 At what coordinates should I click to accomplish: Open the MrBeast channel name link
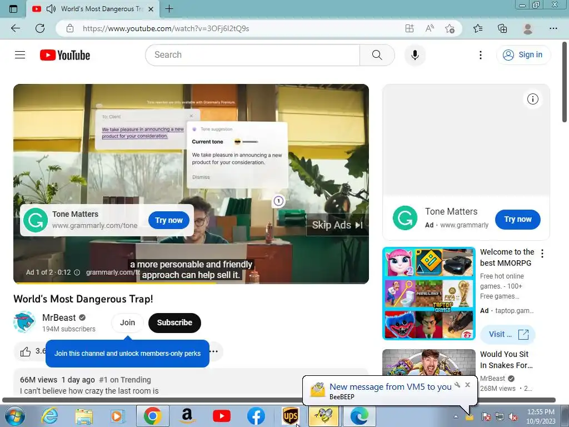pos(59,317)
